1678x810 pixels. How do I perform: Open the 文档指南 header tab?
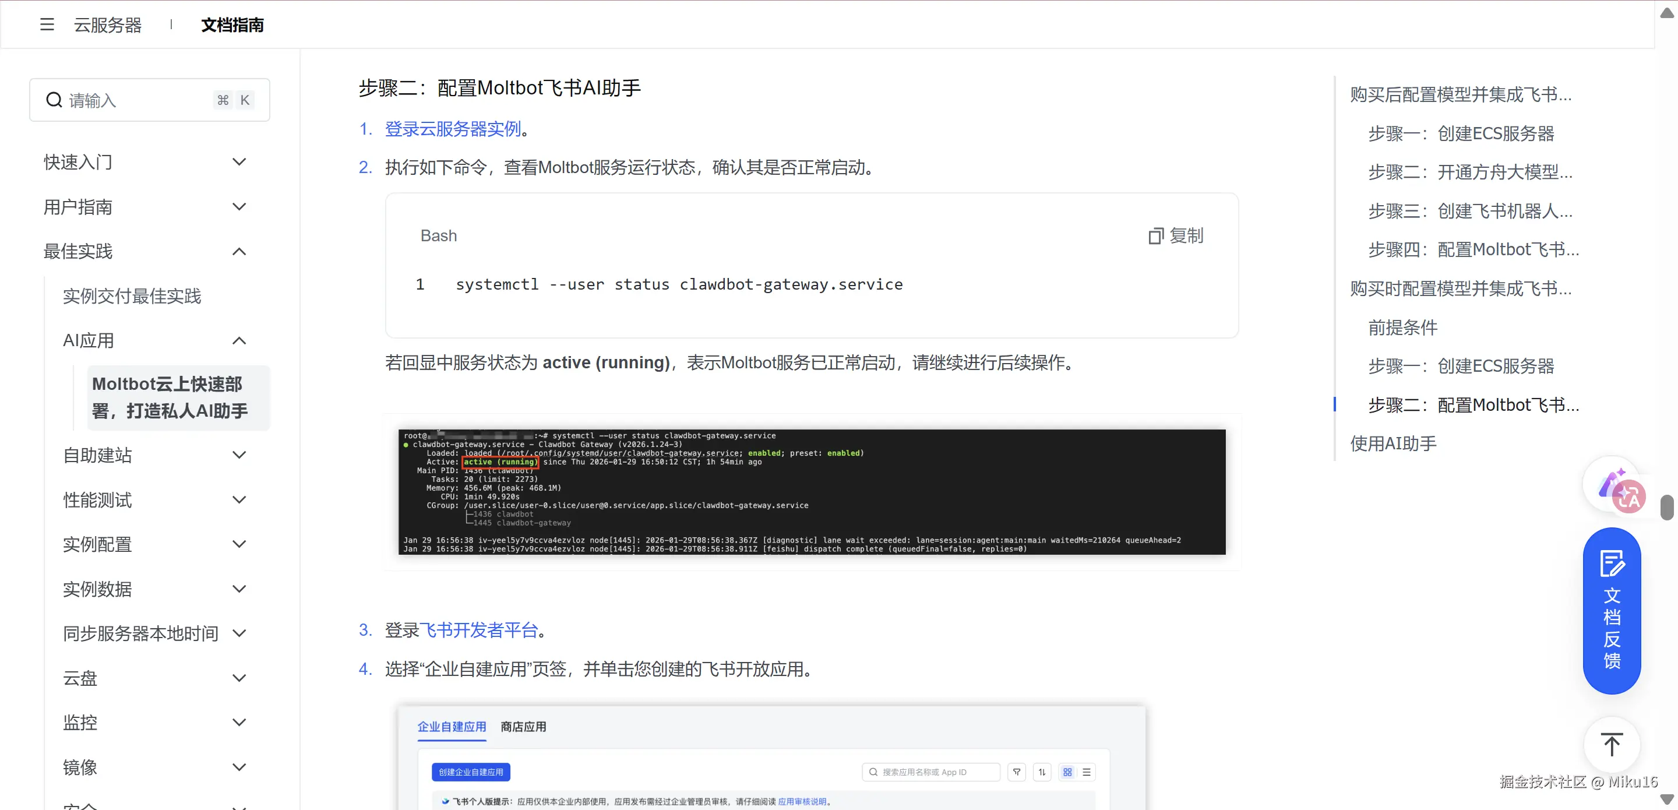coord(232,24)
